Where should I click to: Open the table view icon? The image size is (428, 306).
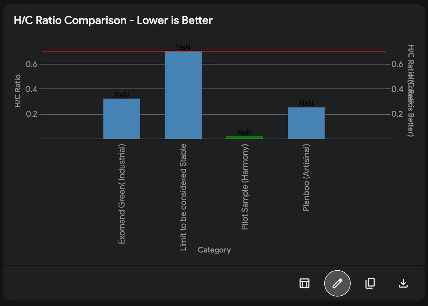[x=304, y=283]
